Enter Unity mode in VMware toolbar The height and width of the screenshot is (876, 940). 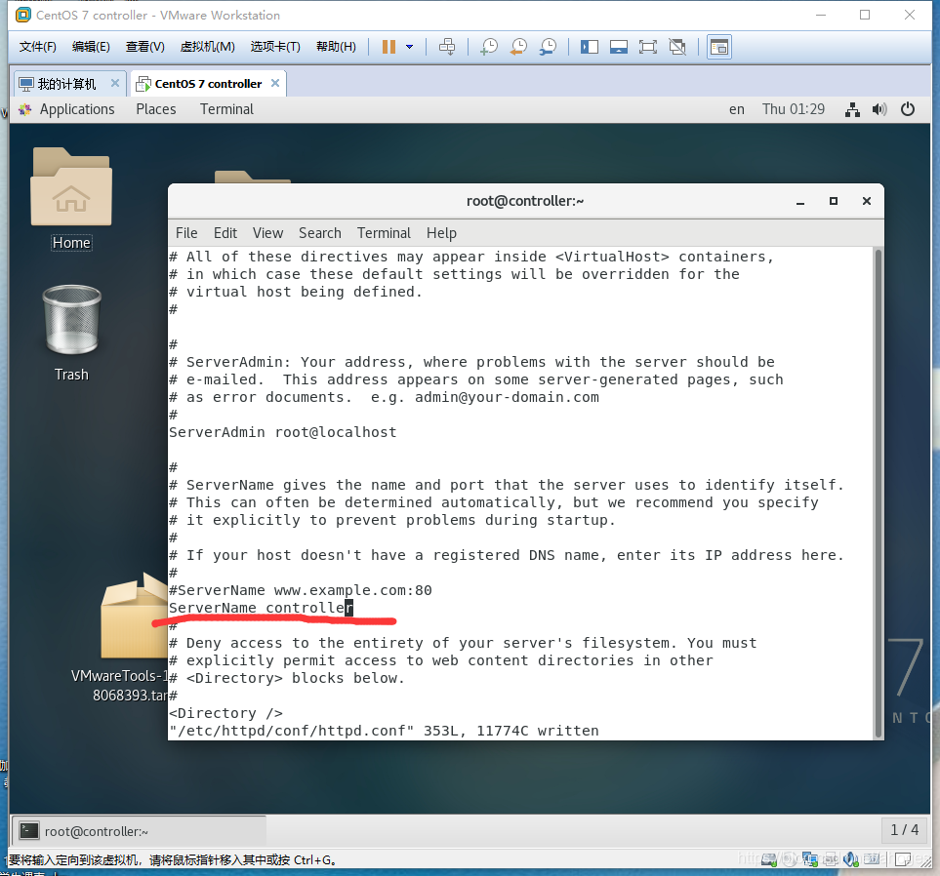(677, 46)
